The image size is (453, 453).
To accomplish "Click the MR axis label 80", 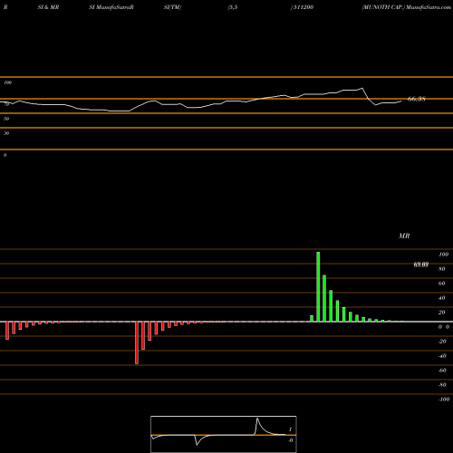I will 442,269.
